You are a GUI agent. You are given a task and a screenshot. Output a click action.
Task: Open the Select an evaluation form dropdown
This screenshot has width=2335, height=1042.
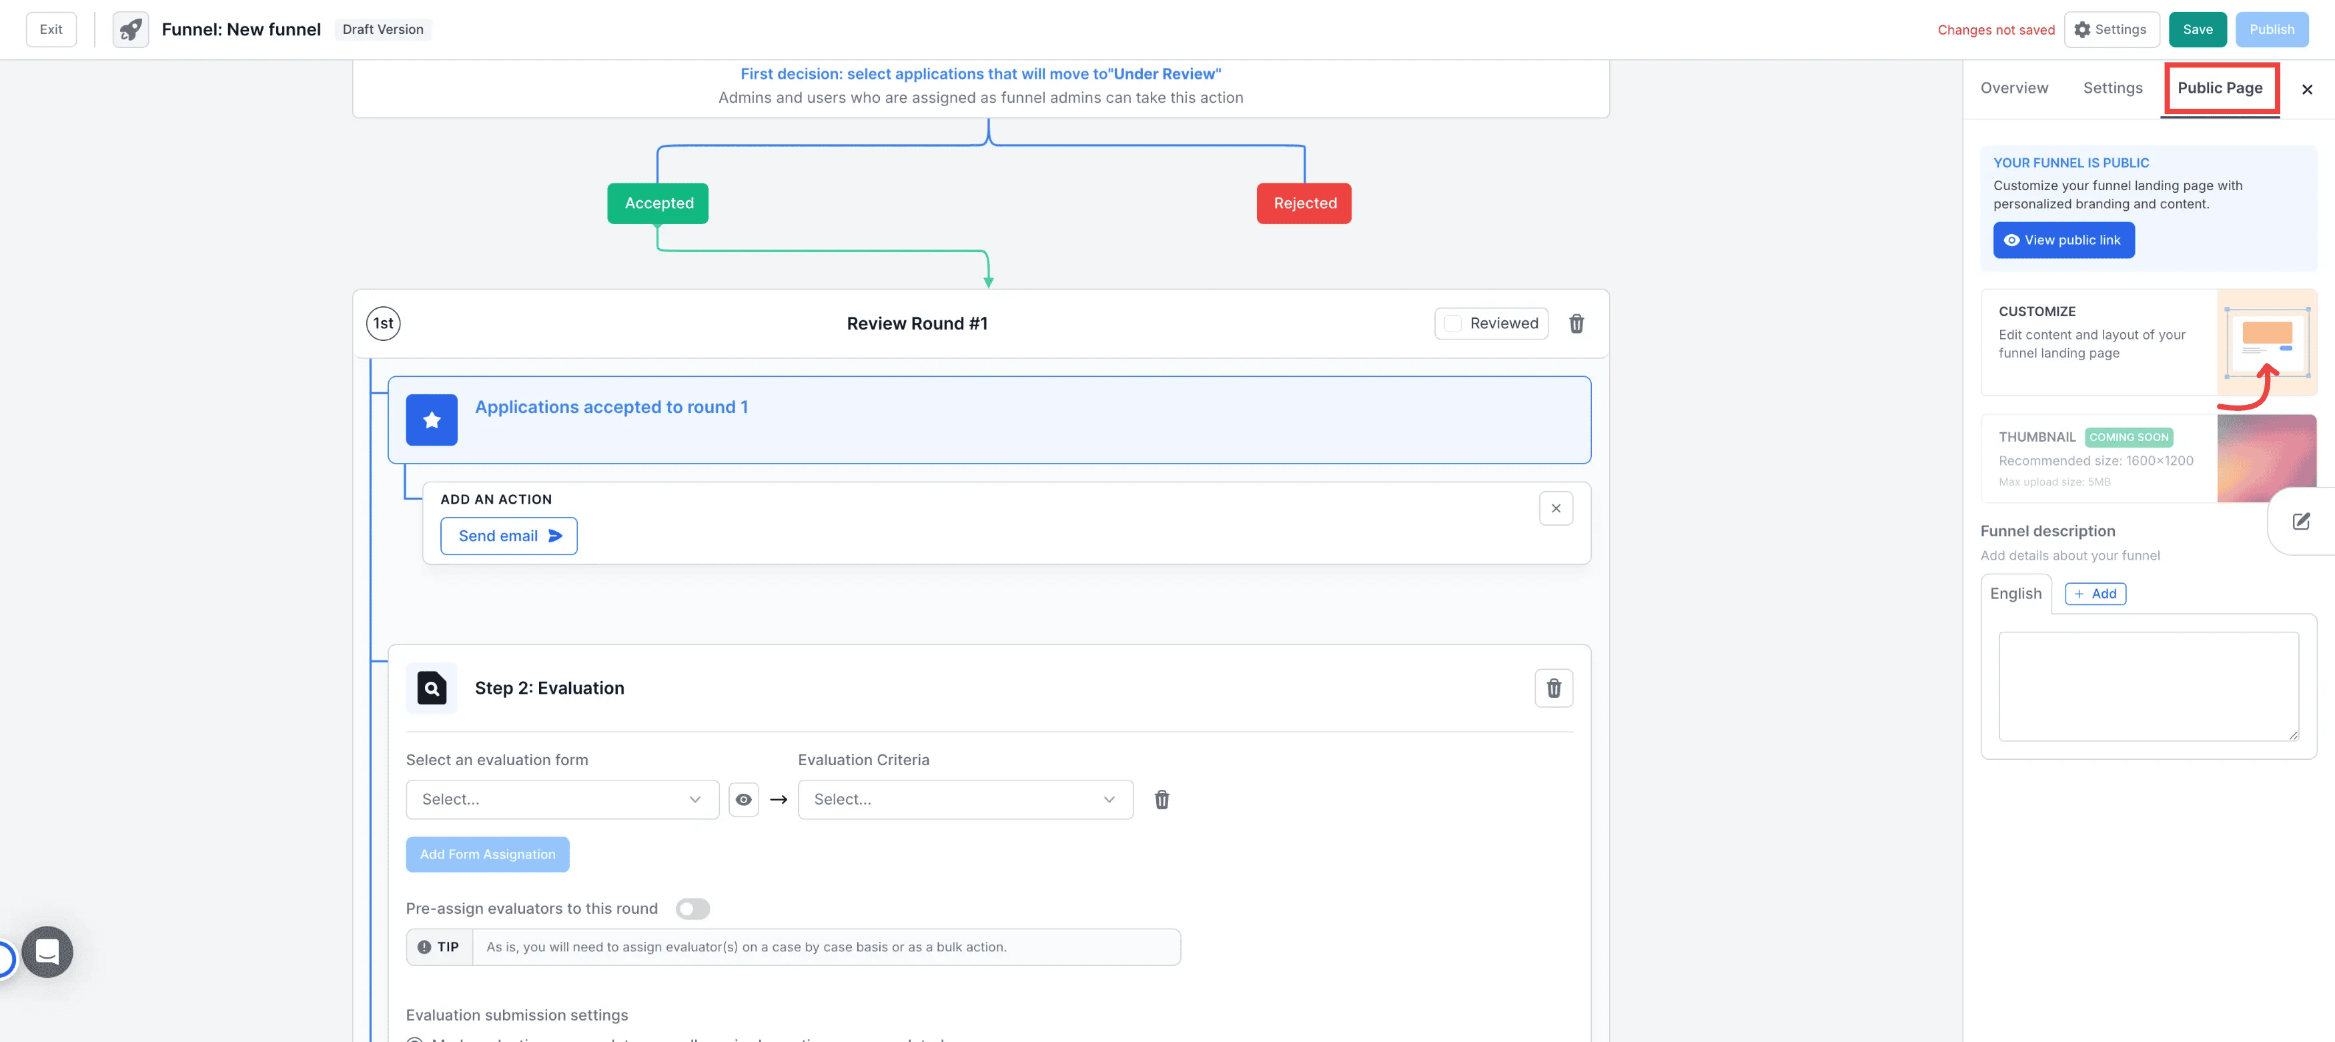pyautogui.click(x=562, y=799)
